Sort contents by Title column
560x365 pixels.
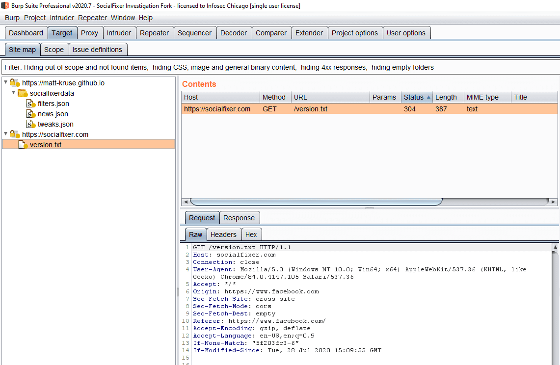point(534,97)
